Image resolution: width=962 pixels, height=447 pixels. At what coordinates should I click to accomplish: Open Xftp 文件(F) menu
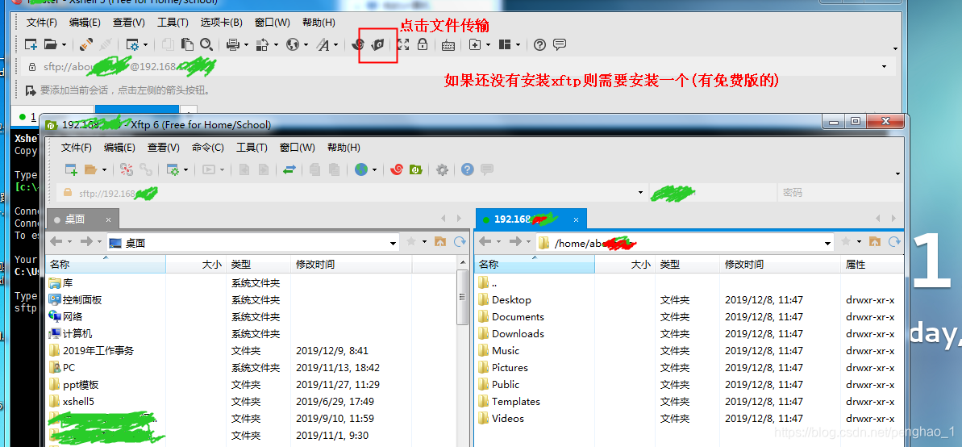pyautogui.click(x=77, y=148)
